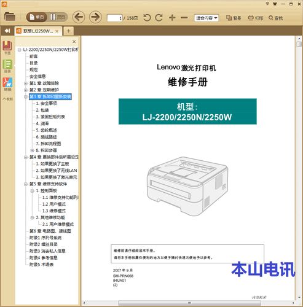
Task: Open outline item 附录1 序列号系统
Action: 45,238
